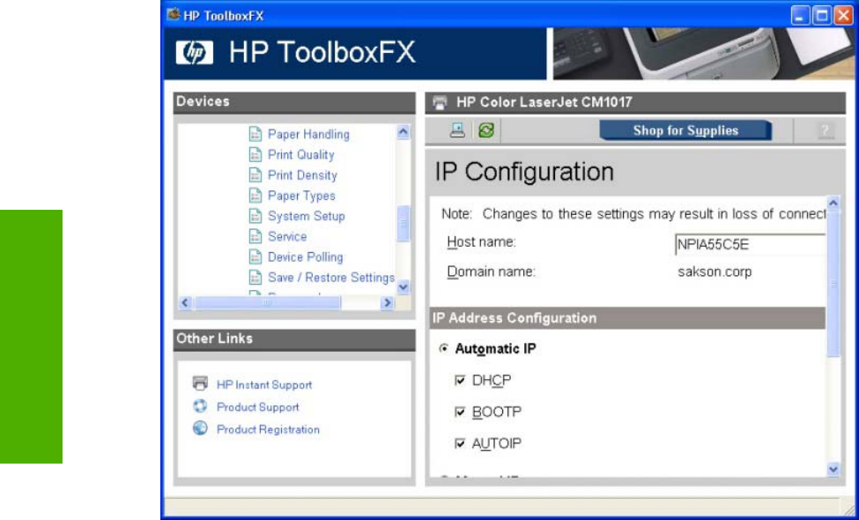Viewport: 859px width, 520px height.
Task: Click the Device Polling page icon
Action: [x=255, y=257]
